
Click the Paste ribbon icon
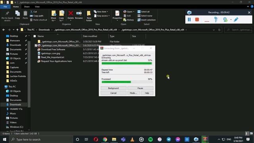point(25,15)
